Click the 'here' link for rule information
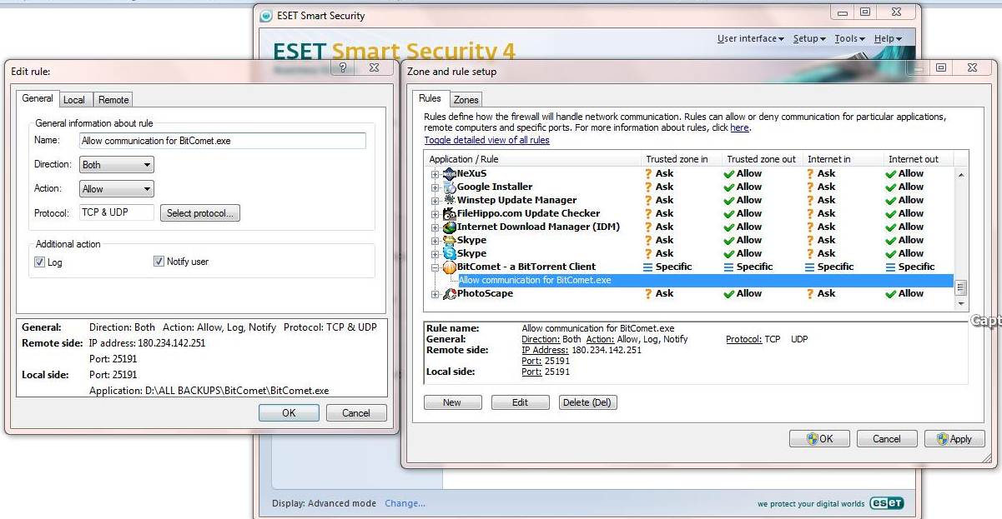 point(739,128)
